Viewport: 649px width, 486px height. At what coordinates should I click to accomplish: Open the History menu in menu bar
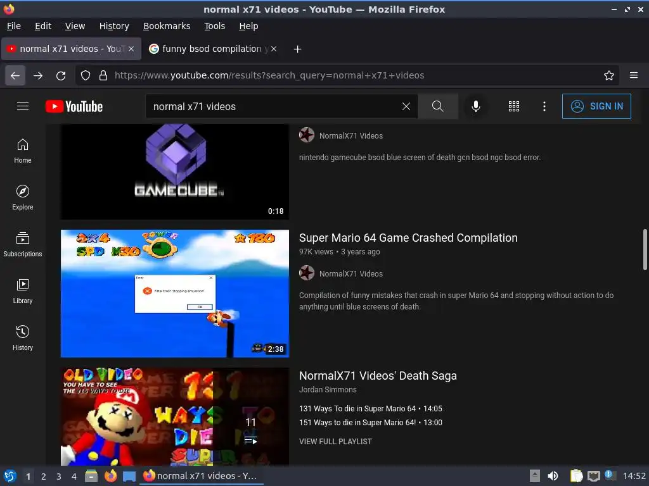click(114, 26)
